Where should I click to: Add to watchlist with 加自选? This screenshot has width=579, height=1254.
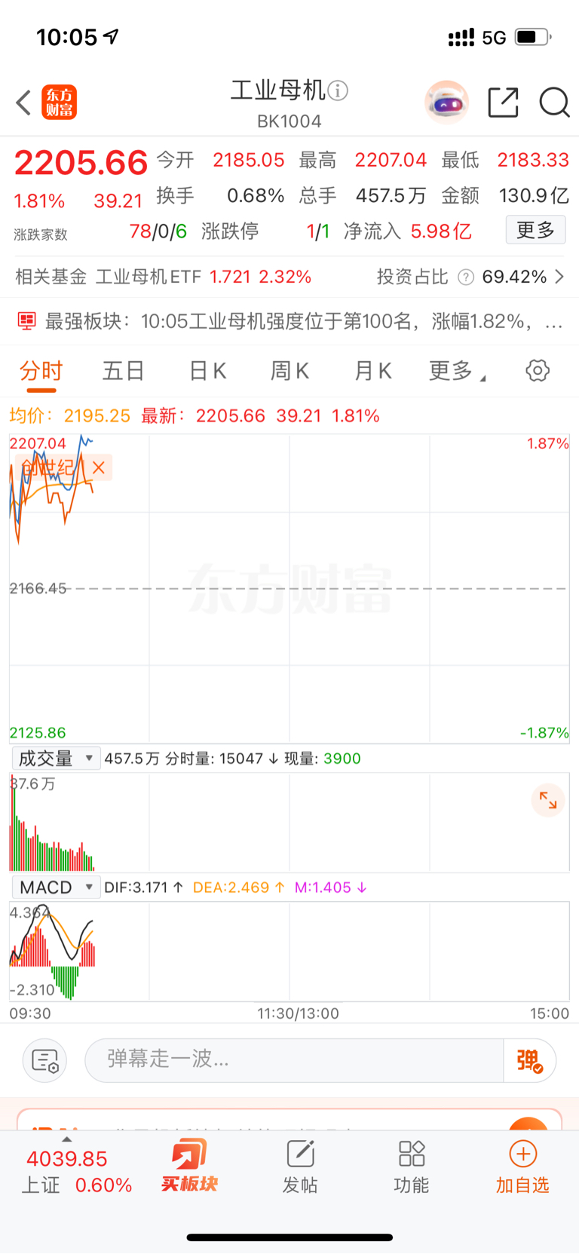click(522, 1167)
